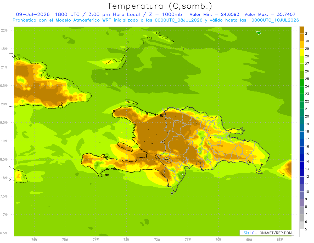
Task: Click the '73W' longitude label
Action: 126,239
